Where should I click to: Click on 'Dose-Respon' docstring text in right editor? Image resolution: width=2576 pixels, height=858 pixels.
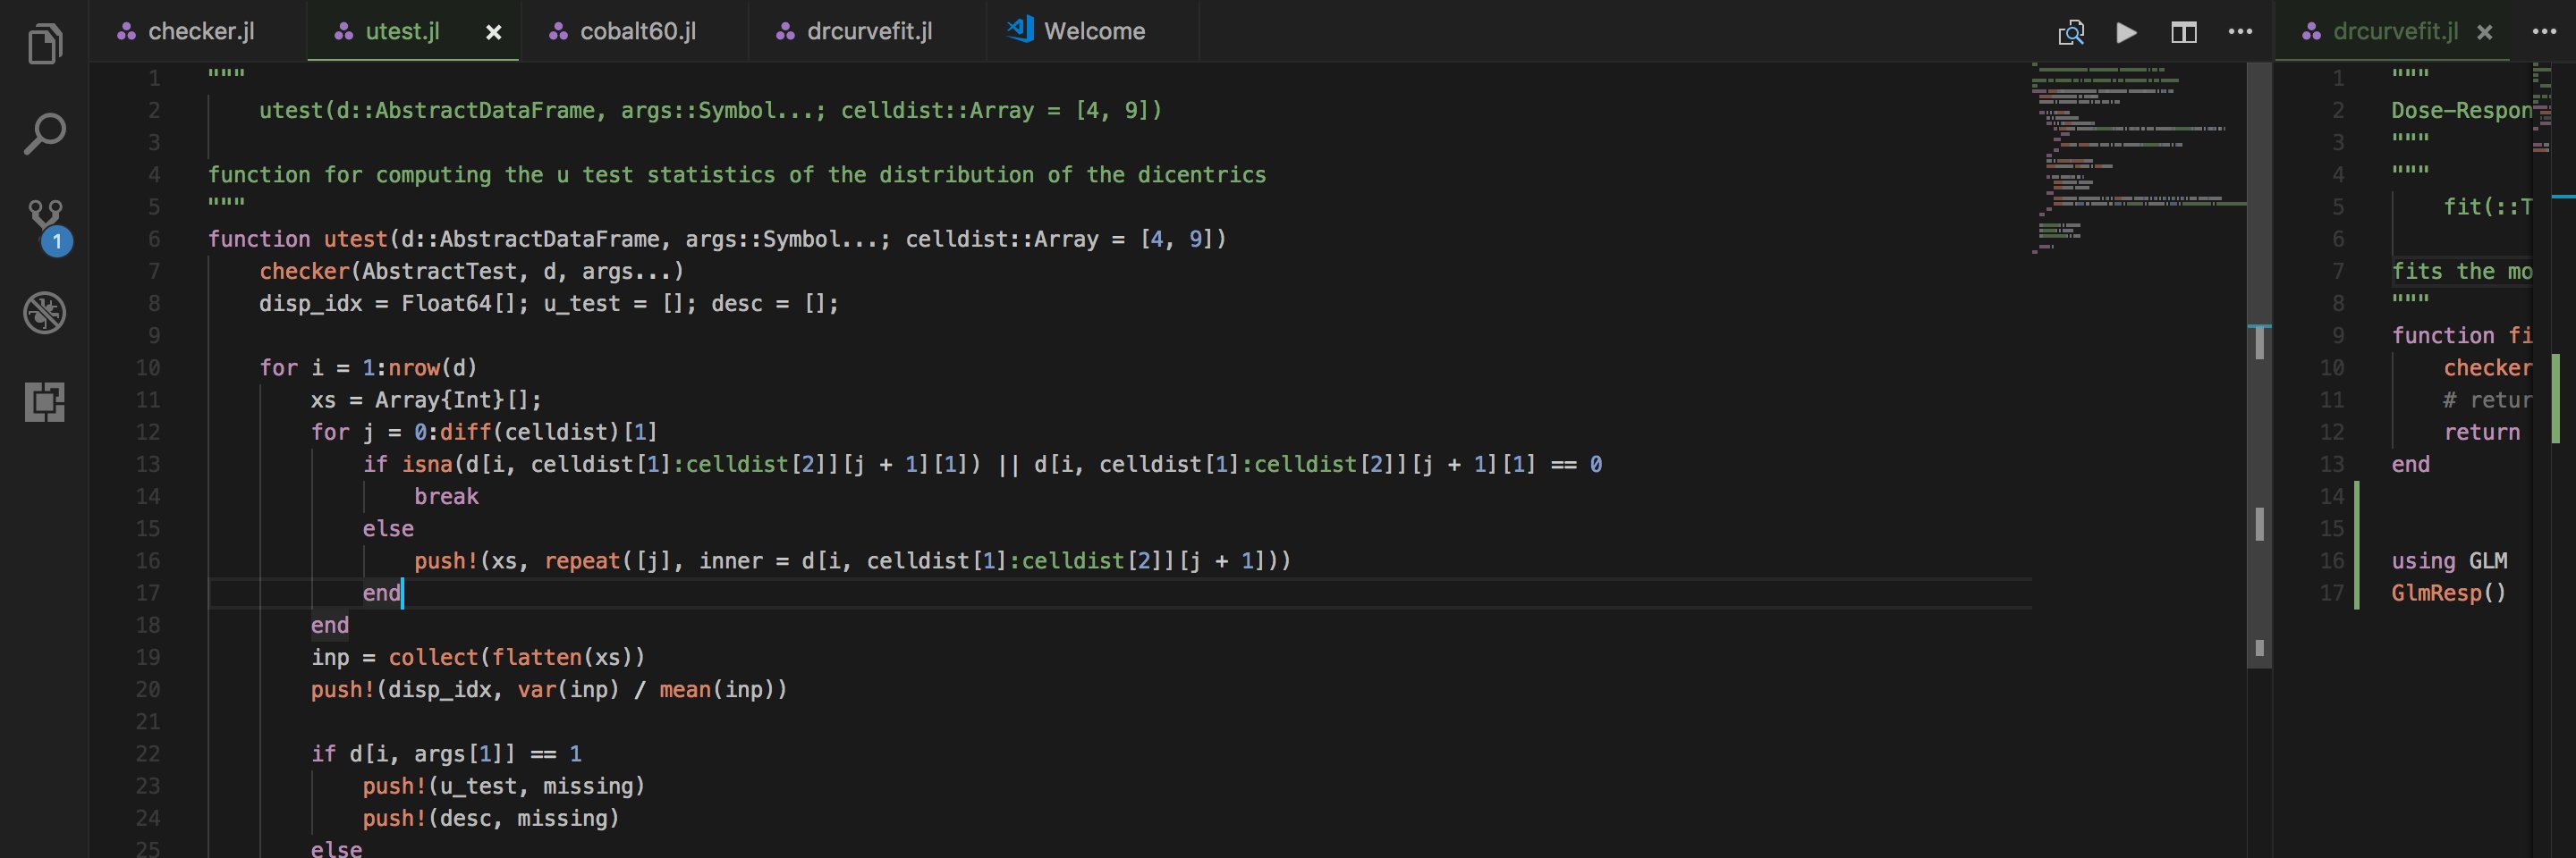point(2461,110)
